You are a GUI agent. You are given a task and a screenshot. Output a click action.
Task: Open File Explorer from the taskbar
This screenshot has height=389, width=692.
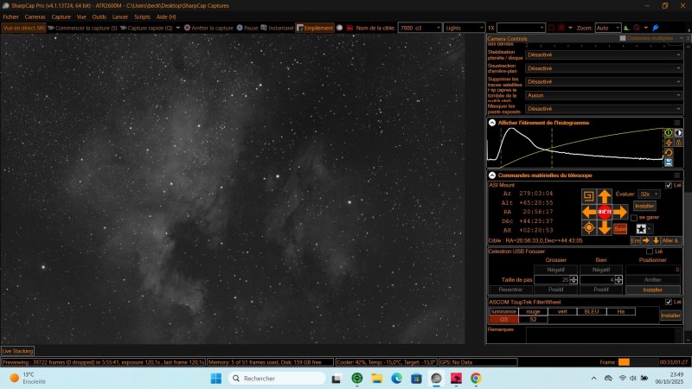[x=376, y=379]
